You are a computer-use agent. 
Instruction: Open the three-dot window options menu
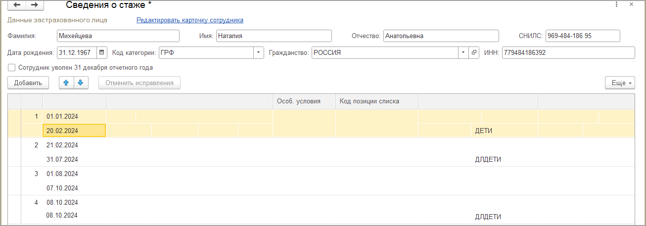[617, 4]
